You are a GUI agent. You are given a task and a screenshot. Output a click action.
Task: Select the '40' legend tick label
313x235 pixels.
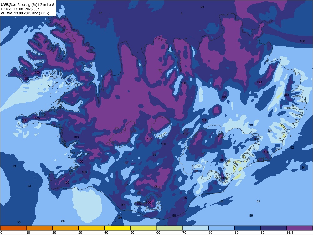pos(106,232)
